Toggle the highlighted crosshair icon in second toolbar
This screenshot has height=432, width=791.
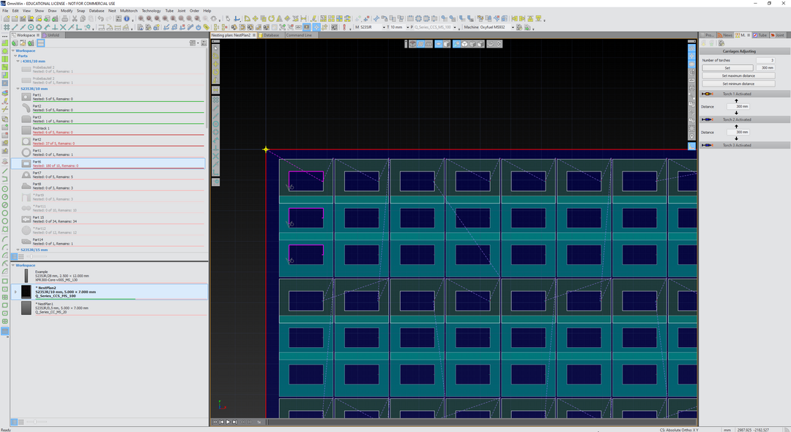pyautogui.click(x=316, y=26)
